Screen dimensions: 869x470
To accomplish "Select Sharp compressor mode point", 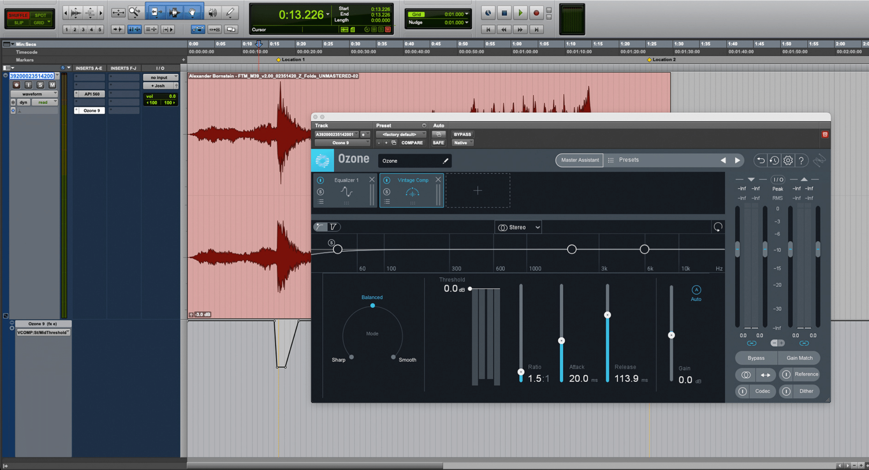I will coord(351,357).
